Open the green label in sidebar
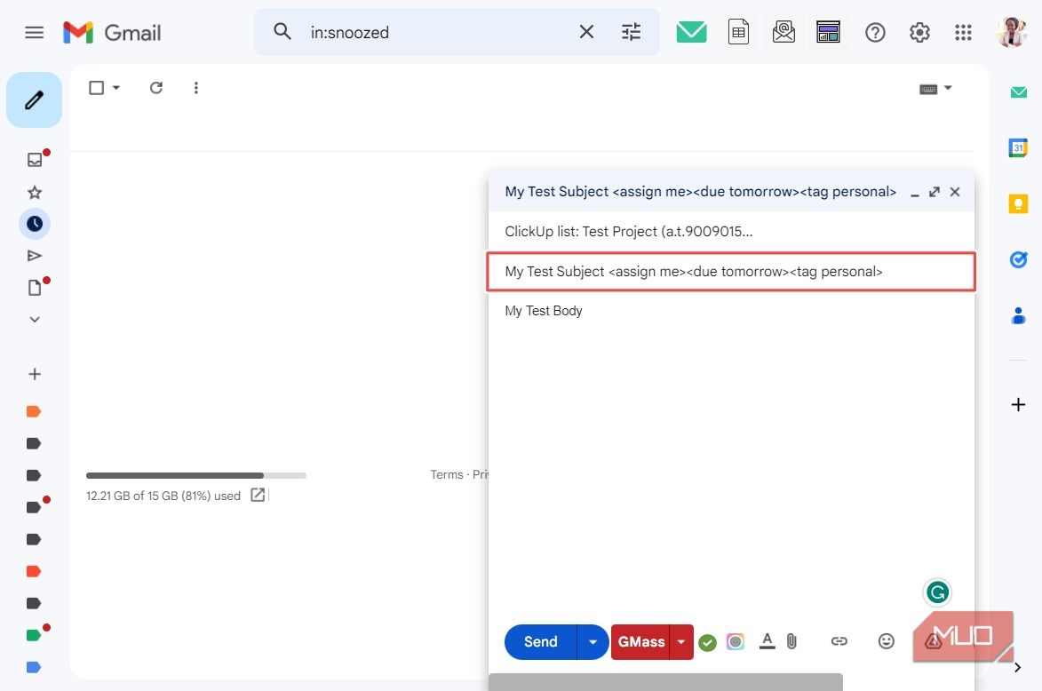This screenshot has height=691, width=1042. pyautogui.click(x=34, y=635)
